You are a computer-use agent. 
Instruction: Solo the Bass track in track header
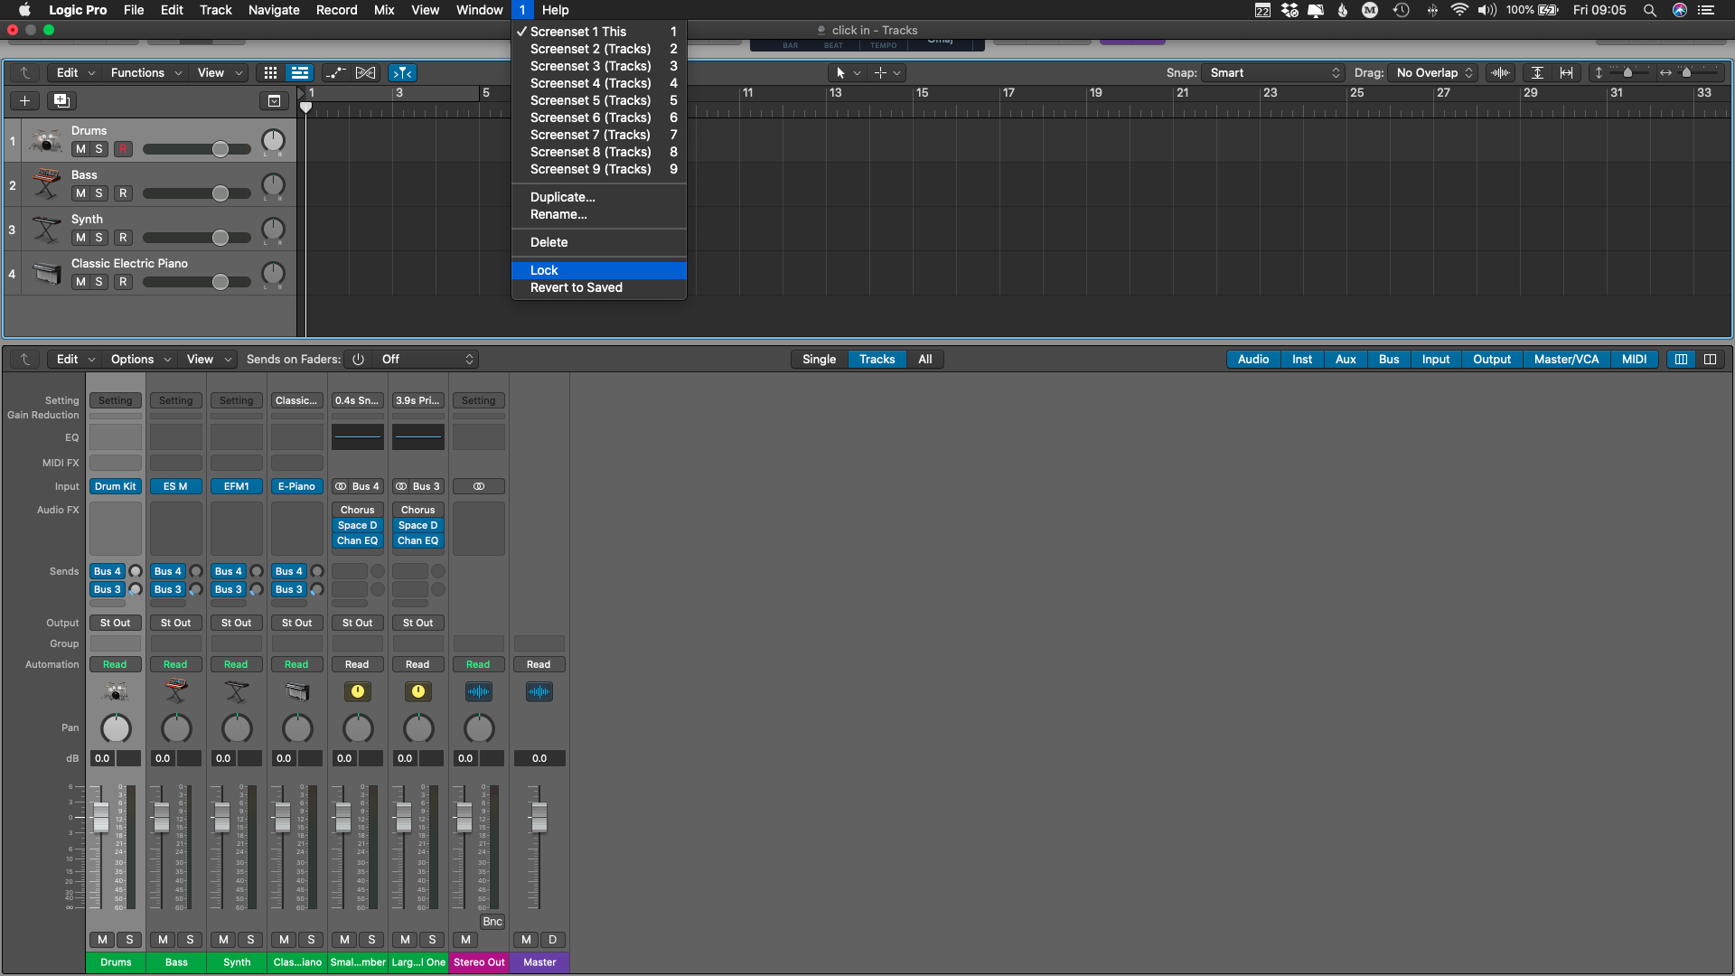(99, 193)
